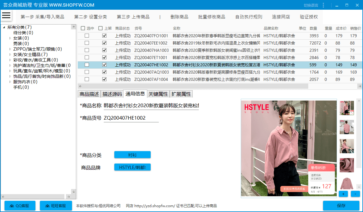Image resolution: width=363 pixels, height=212 pixels.
Task: Click the 衬衫 product category button
Action: tap(132, 155)
